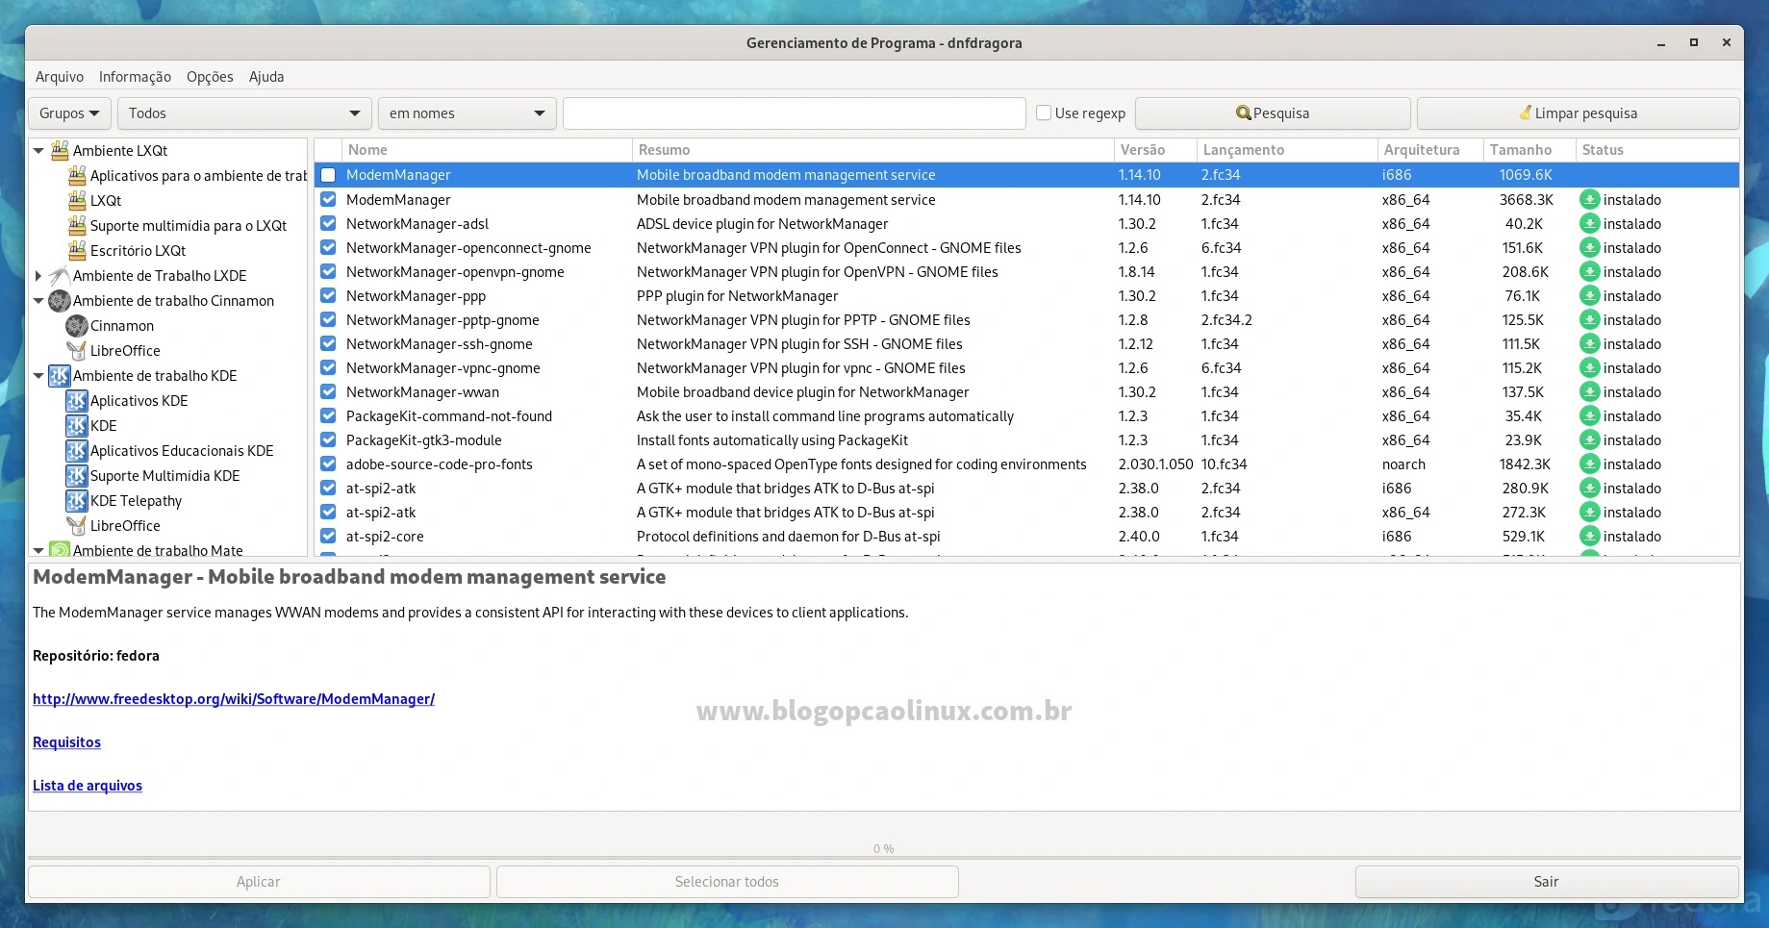Click the Aplicativos para o ambiente LXQt icon

[x=77, y=175]
